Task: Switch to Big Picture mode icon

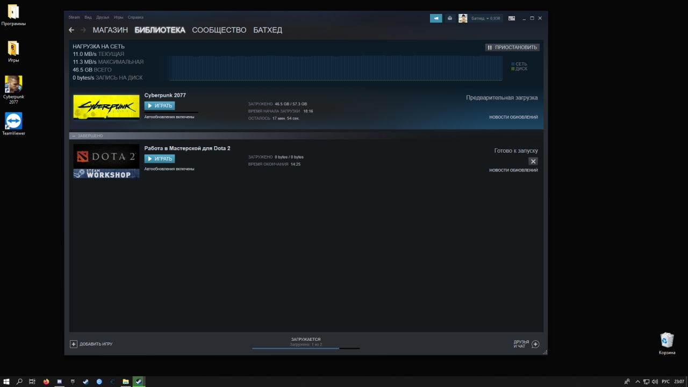Action: coord(512,18)
